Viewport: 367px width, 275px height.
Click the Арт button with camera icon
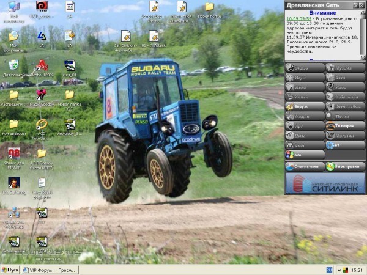[x=305, y=126]
